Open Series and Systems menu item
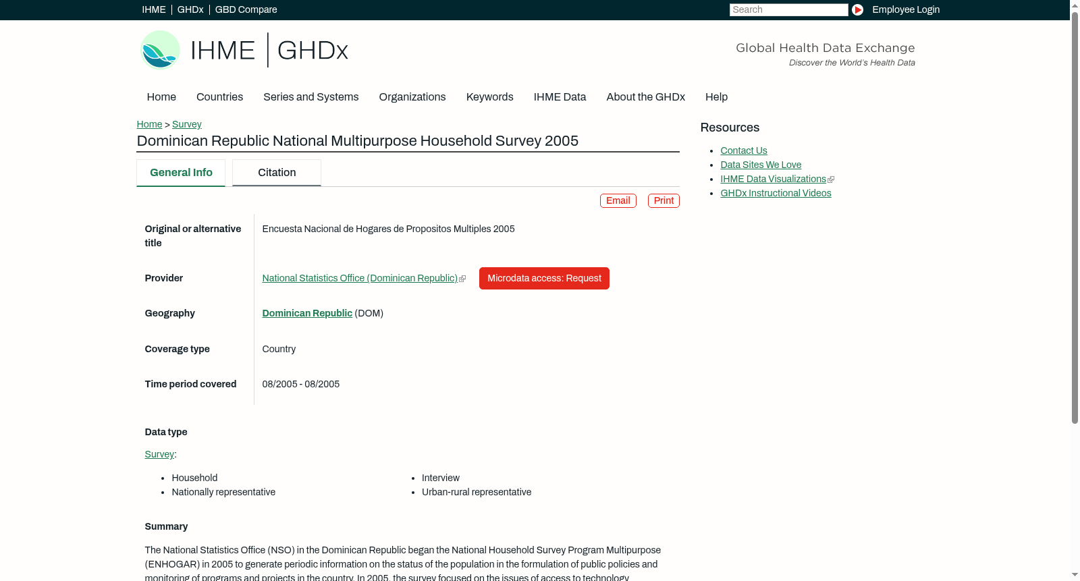The image size is (1080, 581). coord(311,97)
